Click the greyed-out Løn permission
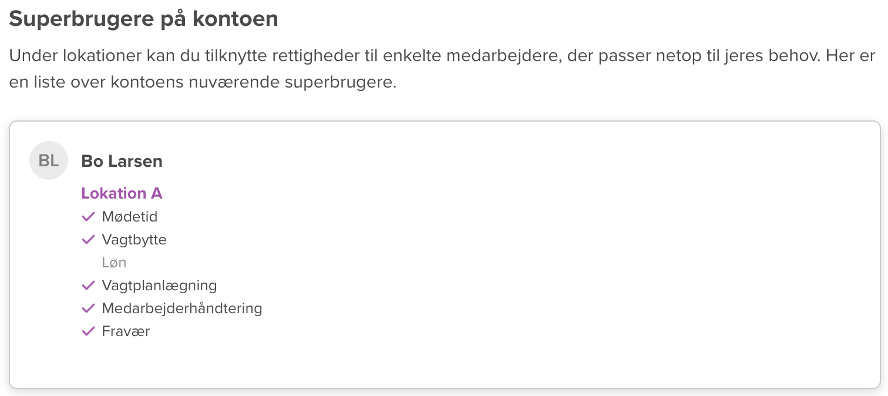 pos(114,263)
